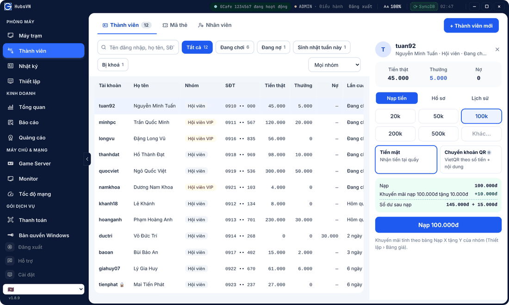
Task: Select Chuyển khoản QR payment method
Action: [471, 159]
